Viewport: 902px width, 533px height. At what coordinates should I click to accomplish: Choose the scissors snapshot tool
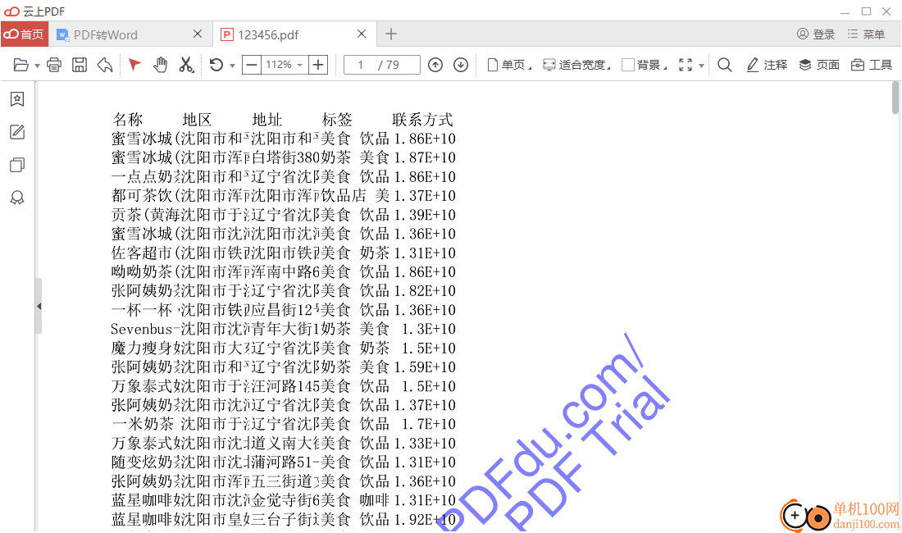[186, 65]
